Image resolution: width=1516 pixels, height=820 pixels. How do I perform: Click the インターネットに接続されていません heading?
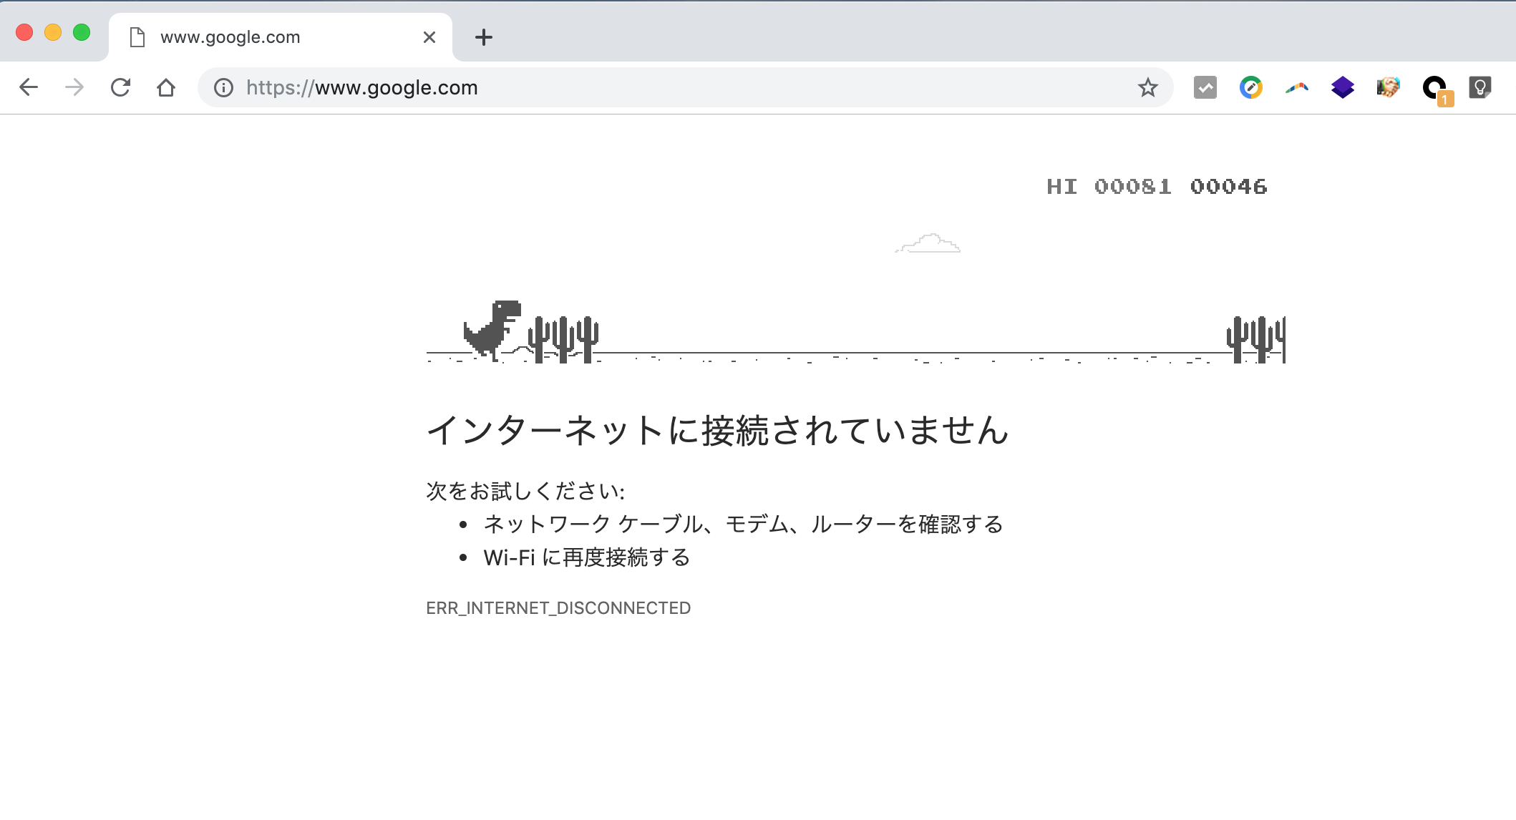(717, 430)
